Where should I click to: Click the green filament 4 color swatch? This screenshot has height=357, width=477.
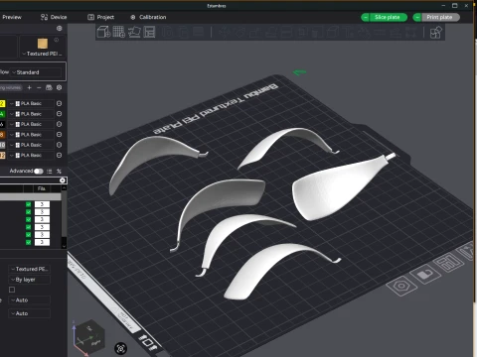2,114
